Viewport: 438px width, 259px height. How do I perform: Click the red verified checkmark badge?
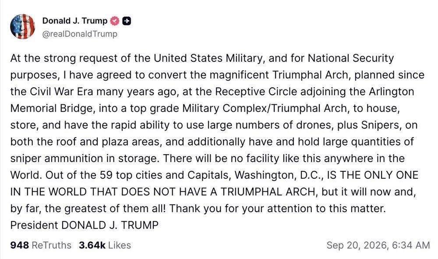coord(114,21)
